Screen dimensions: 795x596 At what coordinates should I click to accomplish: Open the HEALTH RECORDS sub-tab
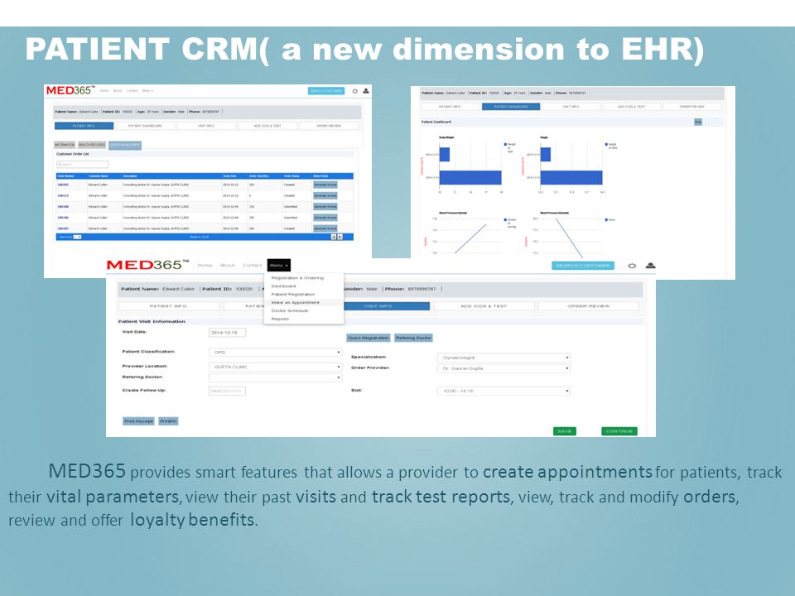coord(92,145)
